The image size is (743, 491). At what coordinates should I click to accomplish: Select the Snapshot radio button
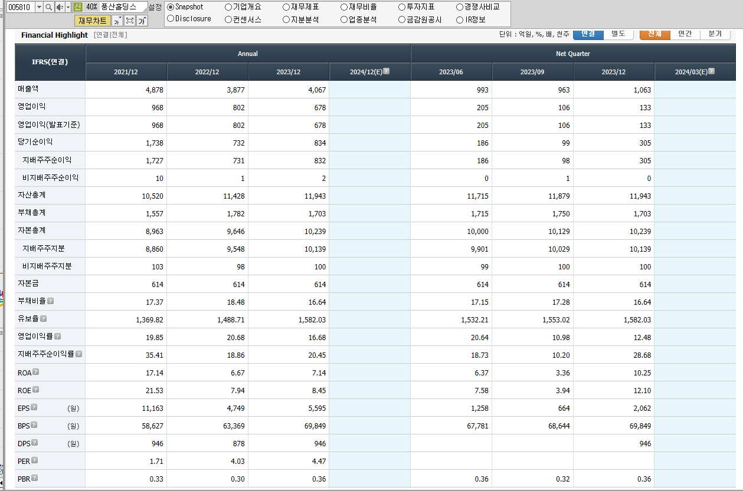point(171,7)
